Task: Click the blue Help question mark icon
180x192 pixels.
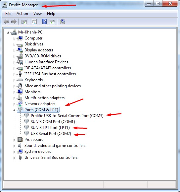Action: tap(44, 22)
